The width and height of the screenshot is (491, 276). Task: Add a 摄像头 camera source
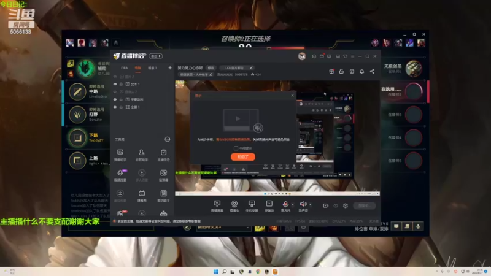234,206
